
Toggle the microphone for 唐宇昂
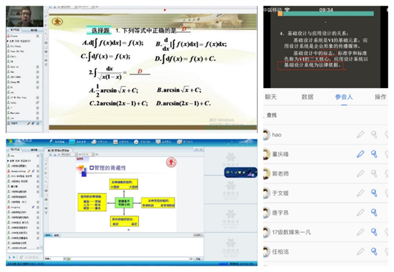374,213
